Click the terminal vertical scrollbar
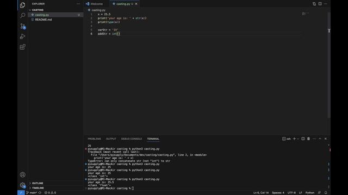 coord(329,166)
